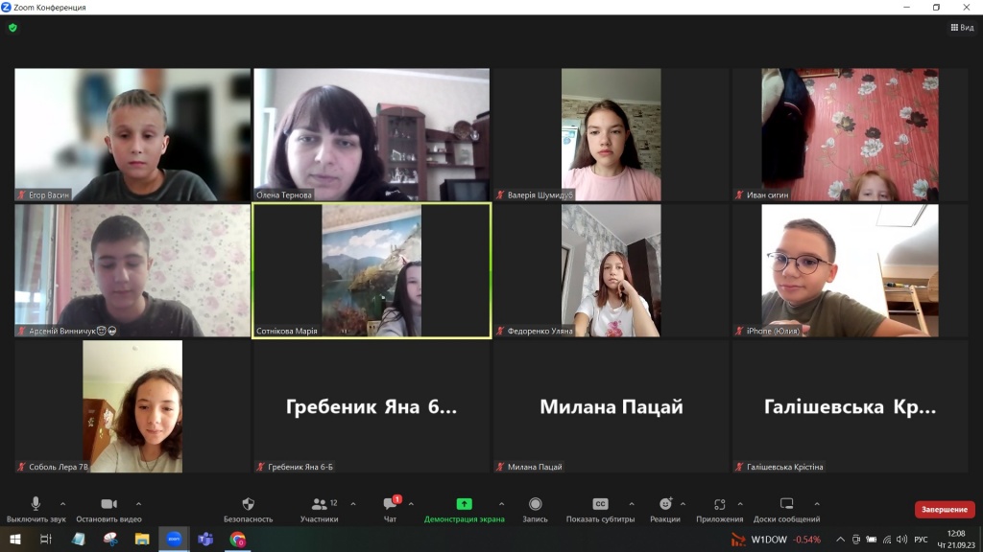Viewport: 983px width, 552px height.
Task: Show subtitles via Показать субтитры
Action: click(600, 505)
